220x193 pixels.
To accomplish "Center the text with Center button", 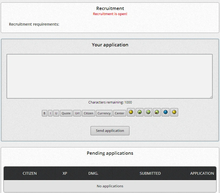I will pos(119,113).
